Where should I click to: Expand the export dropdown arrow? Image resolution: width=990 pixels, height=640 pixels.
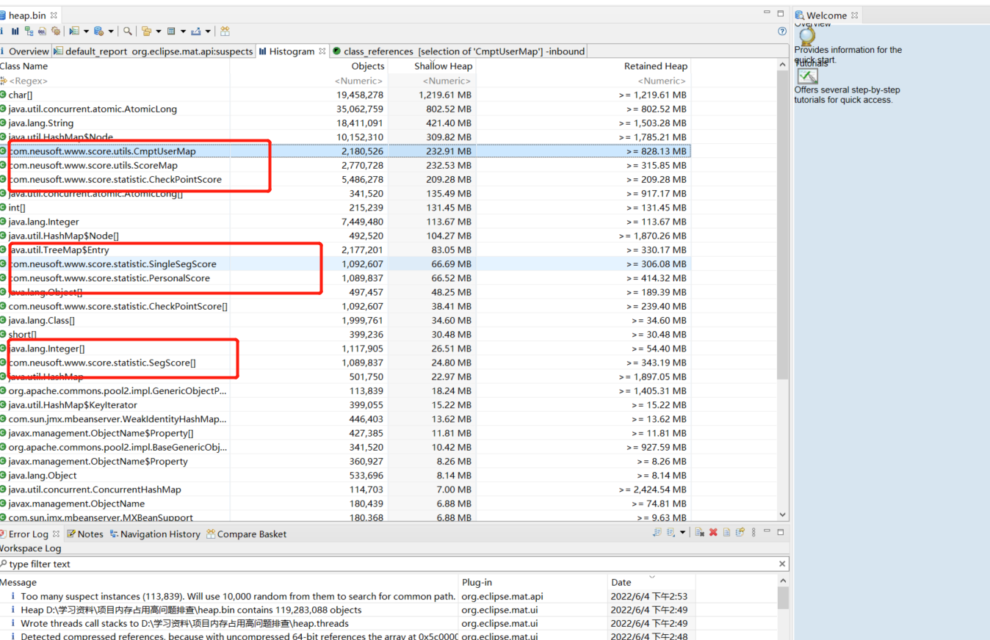click(208, 32)
